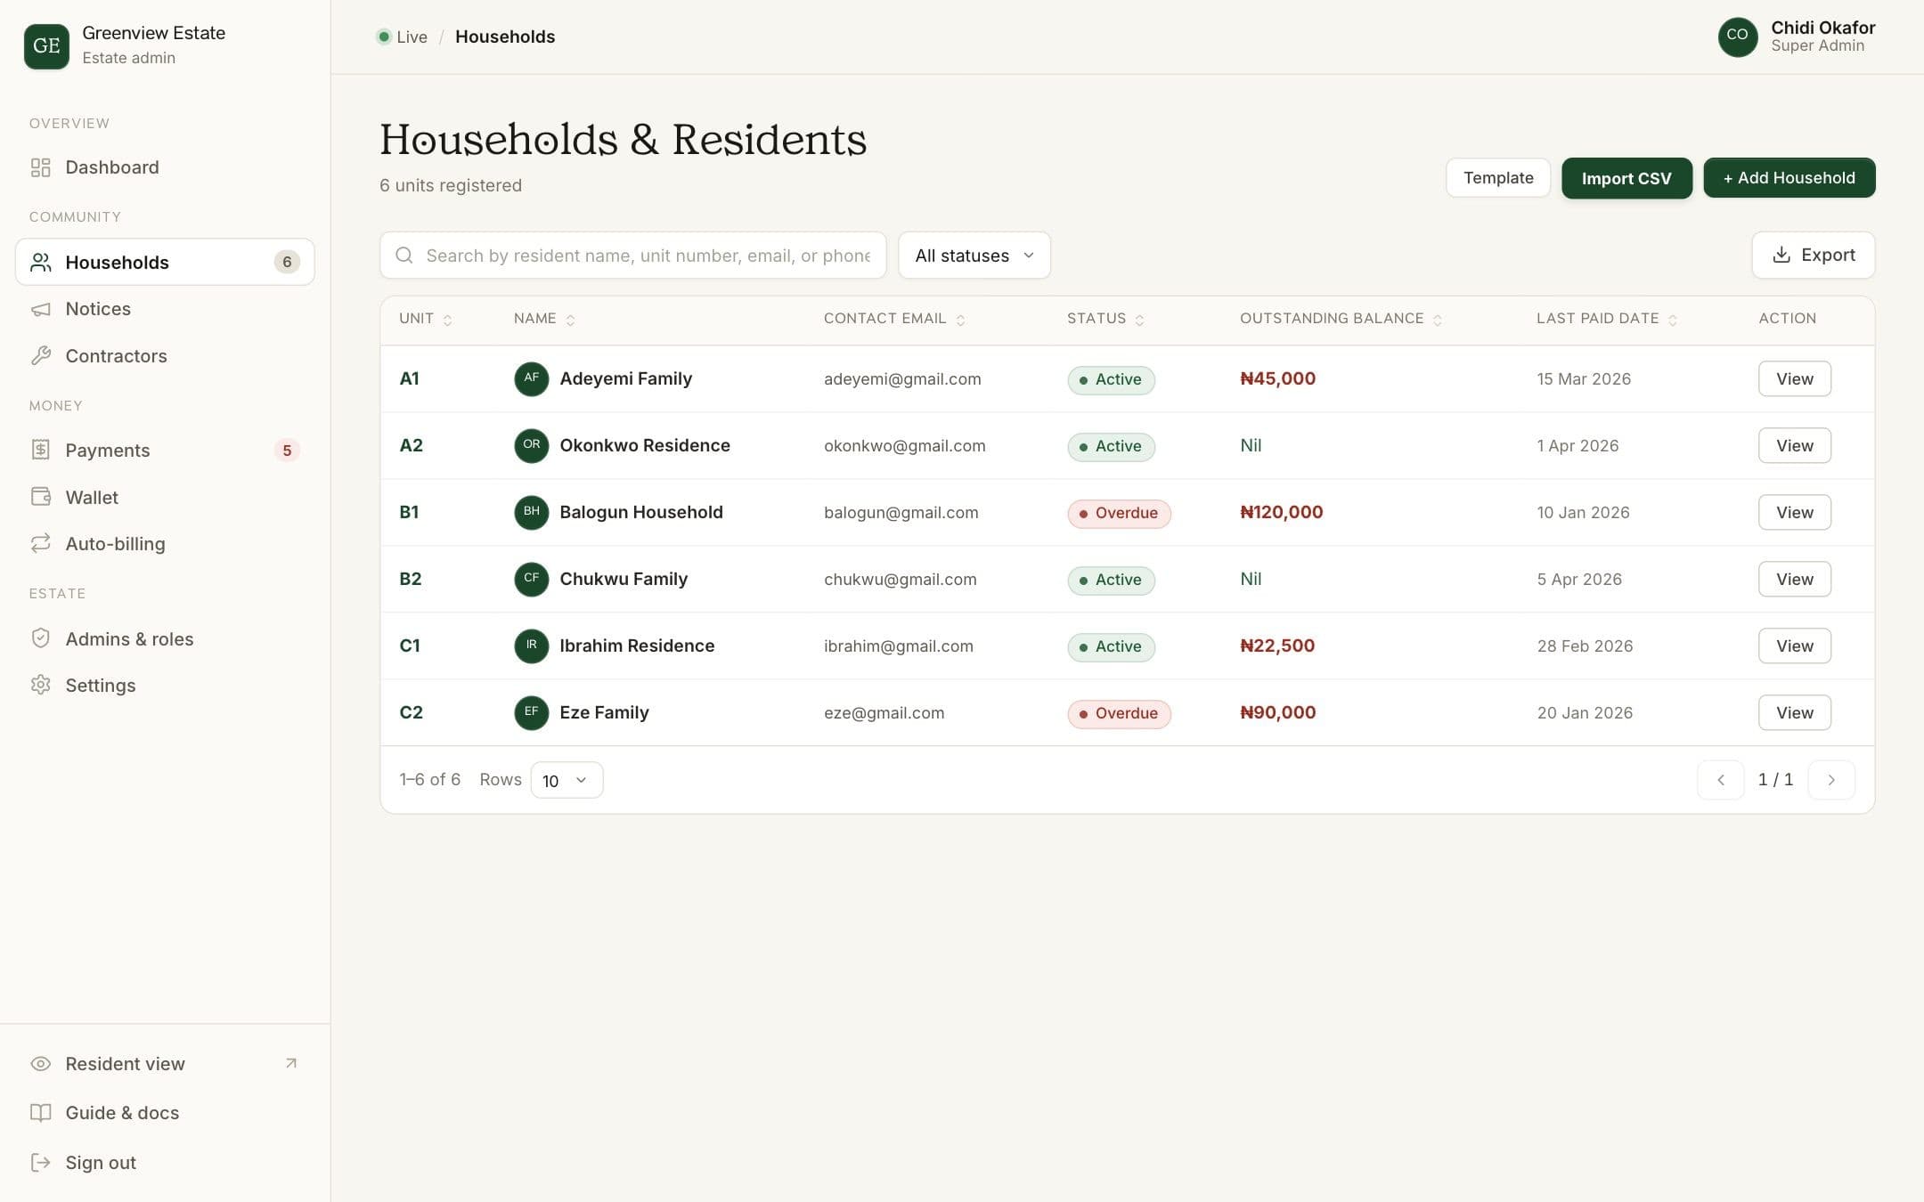Open Auto-billing in the sidebar
This screenshot has width=1924, height=1202.
pos(165,543)
